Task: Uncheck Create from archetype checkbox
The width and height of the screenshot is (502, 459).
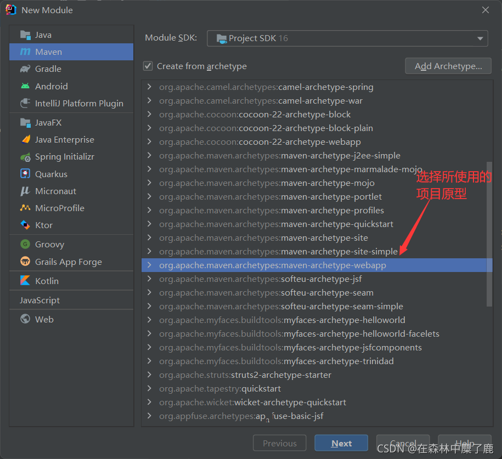Action: (x=148, y=66)
